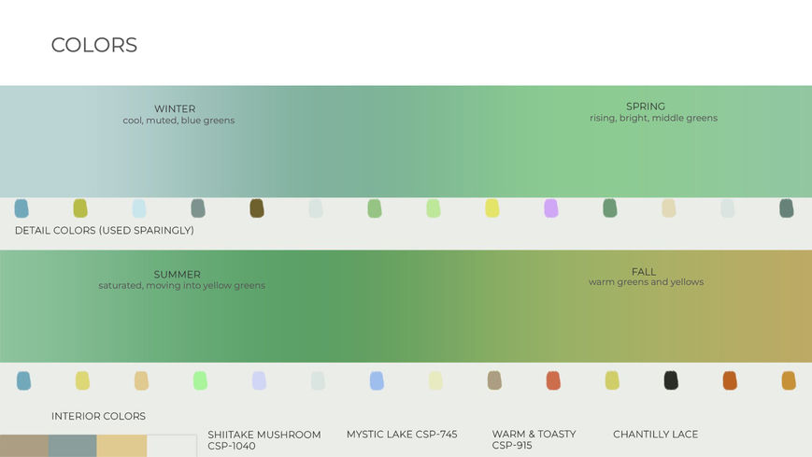Choose the pale cream-yellow swatch under Fall band

coord(435,381)
